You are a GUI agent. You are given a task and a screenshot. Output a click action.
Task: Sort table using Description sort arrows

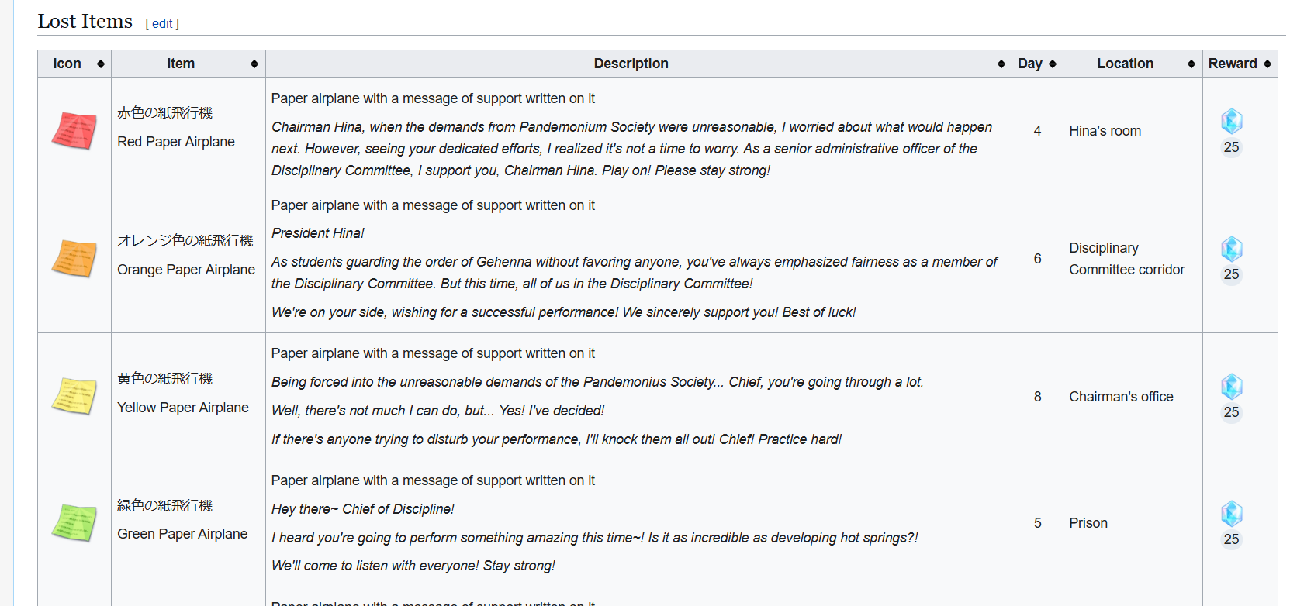coord(1001,64)
